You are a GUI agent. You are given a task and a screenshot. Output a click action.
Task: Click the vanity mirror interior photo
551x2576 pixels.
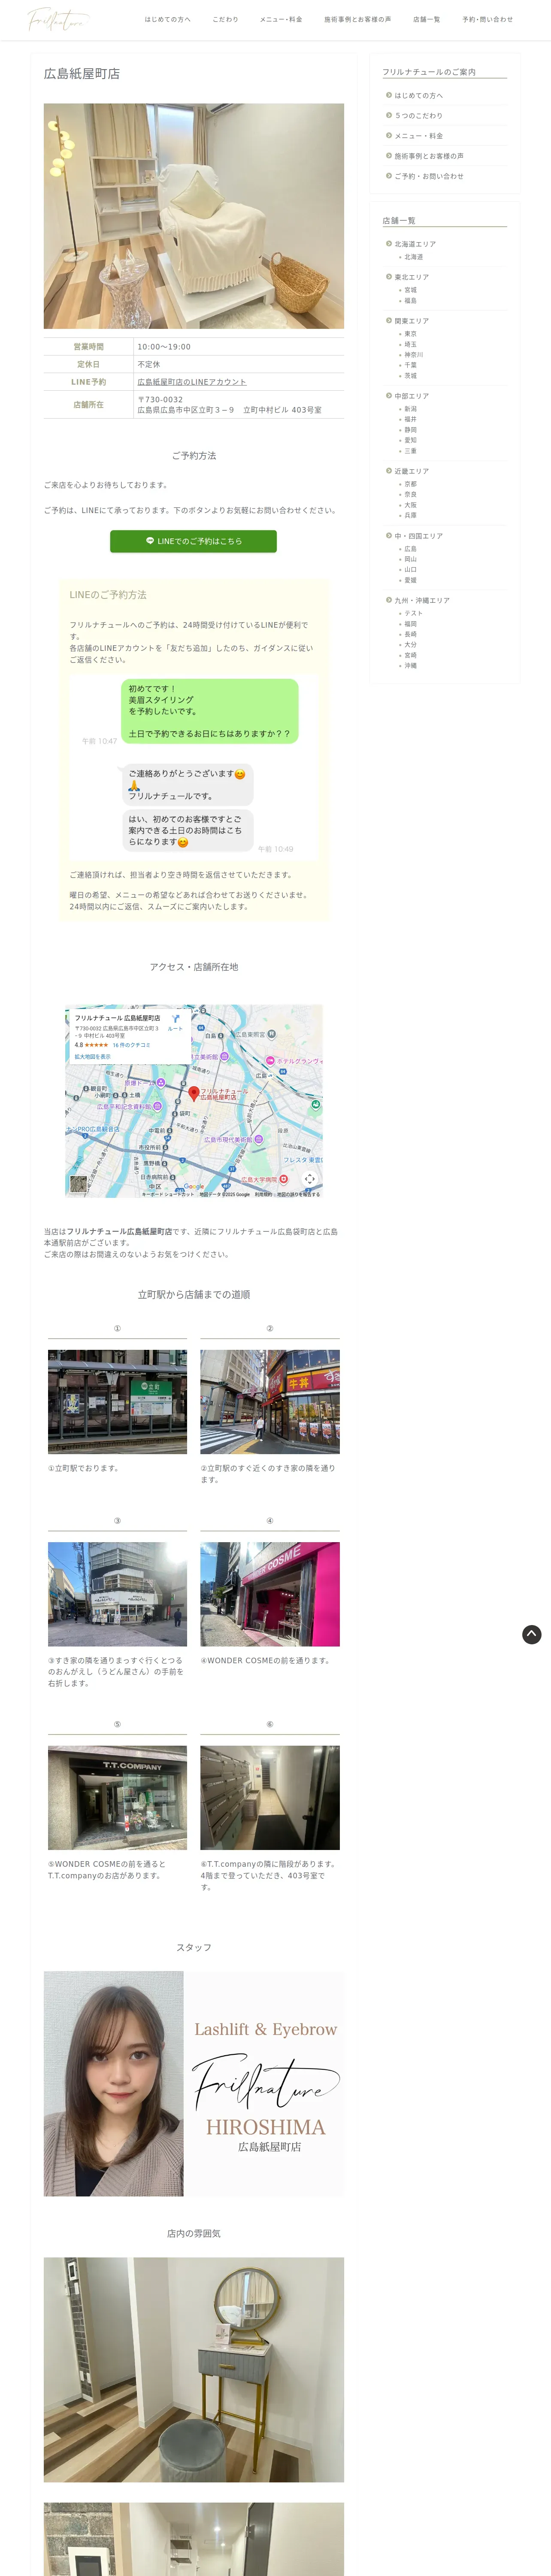193,2369
